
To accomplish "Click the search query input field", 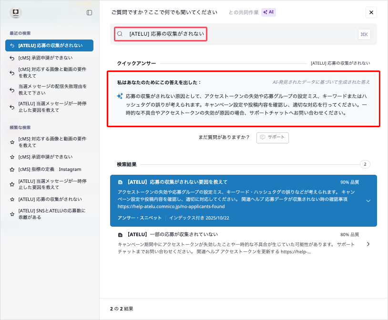I will (166, 34).
